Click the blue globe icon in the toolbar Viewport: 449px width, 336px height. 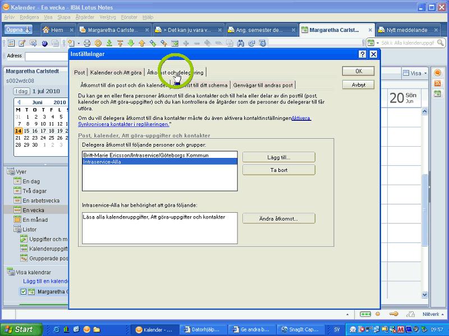(44, 43)
